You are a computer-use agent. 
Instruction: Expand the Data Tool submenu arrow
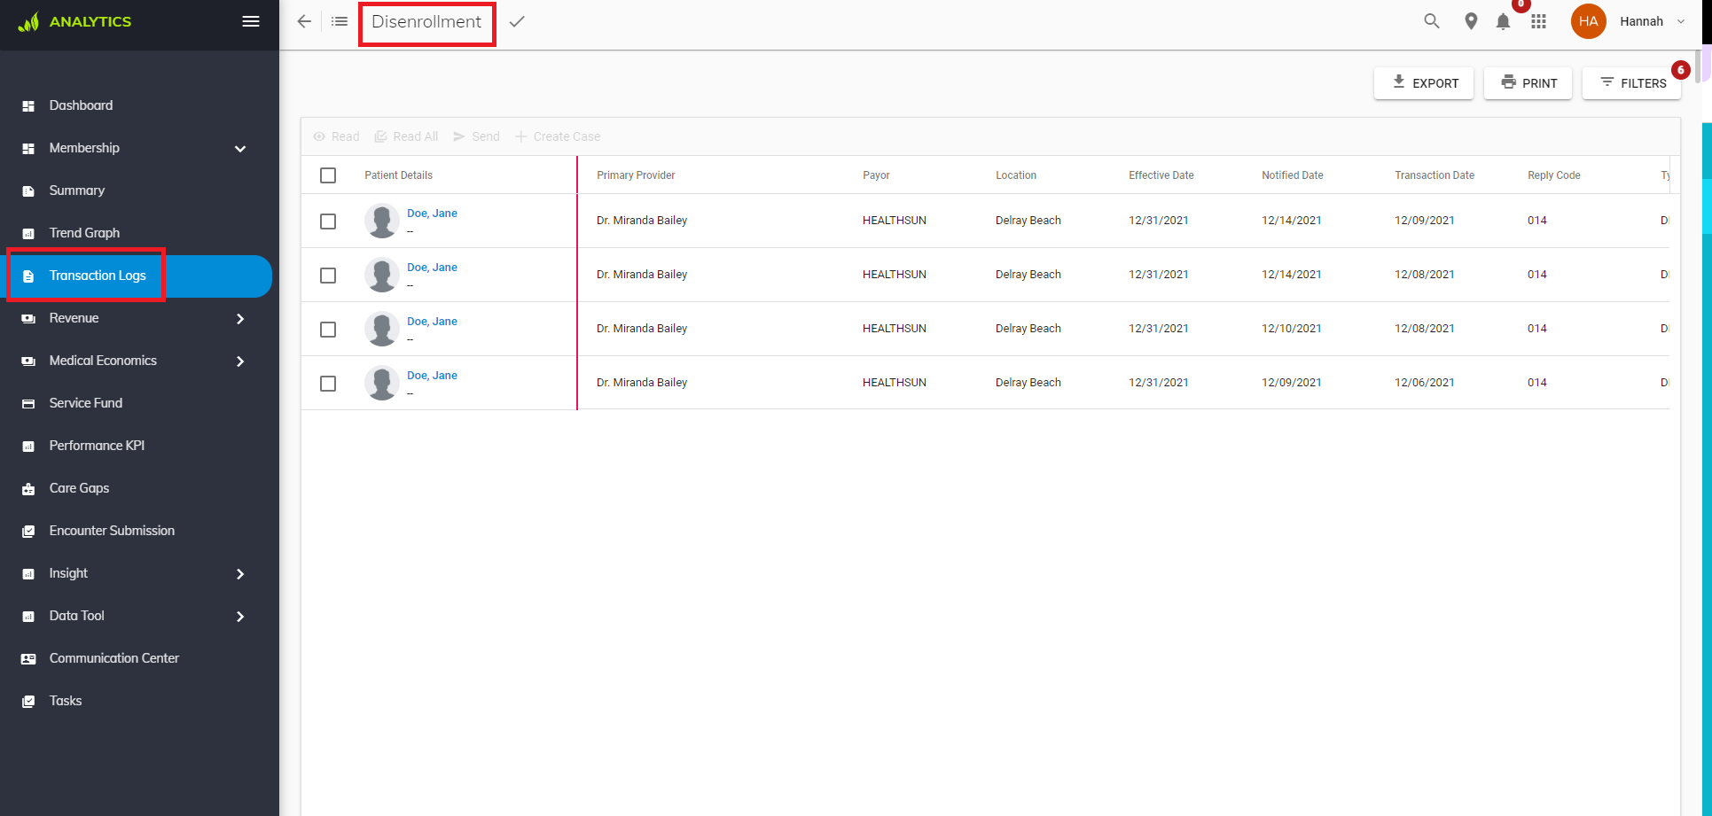(240, 617)
